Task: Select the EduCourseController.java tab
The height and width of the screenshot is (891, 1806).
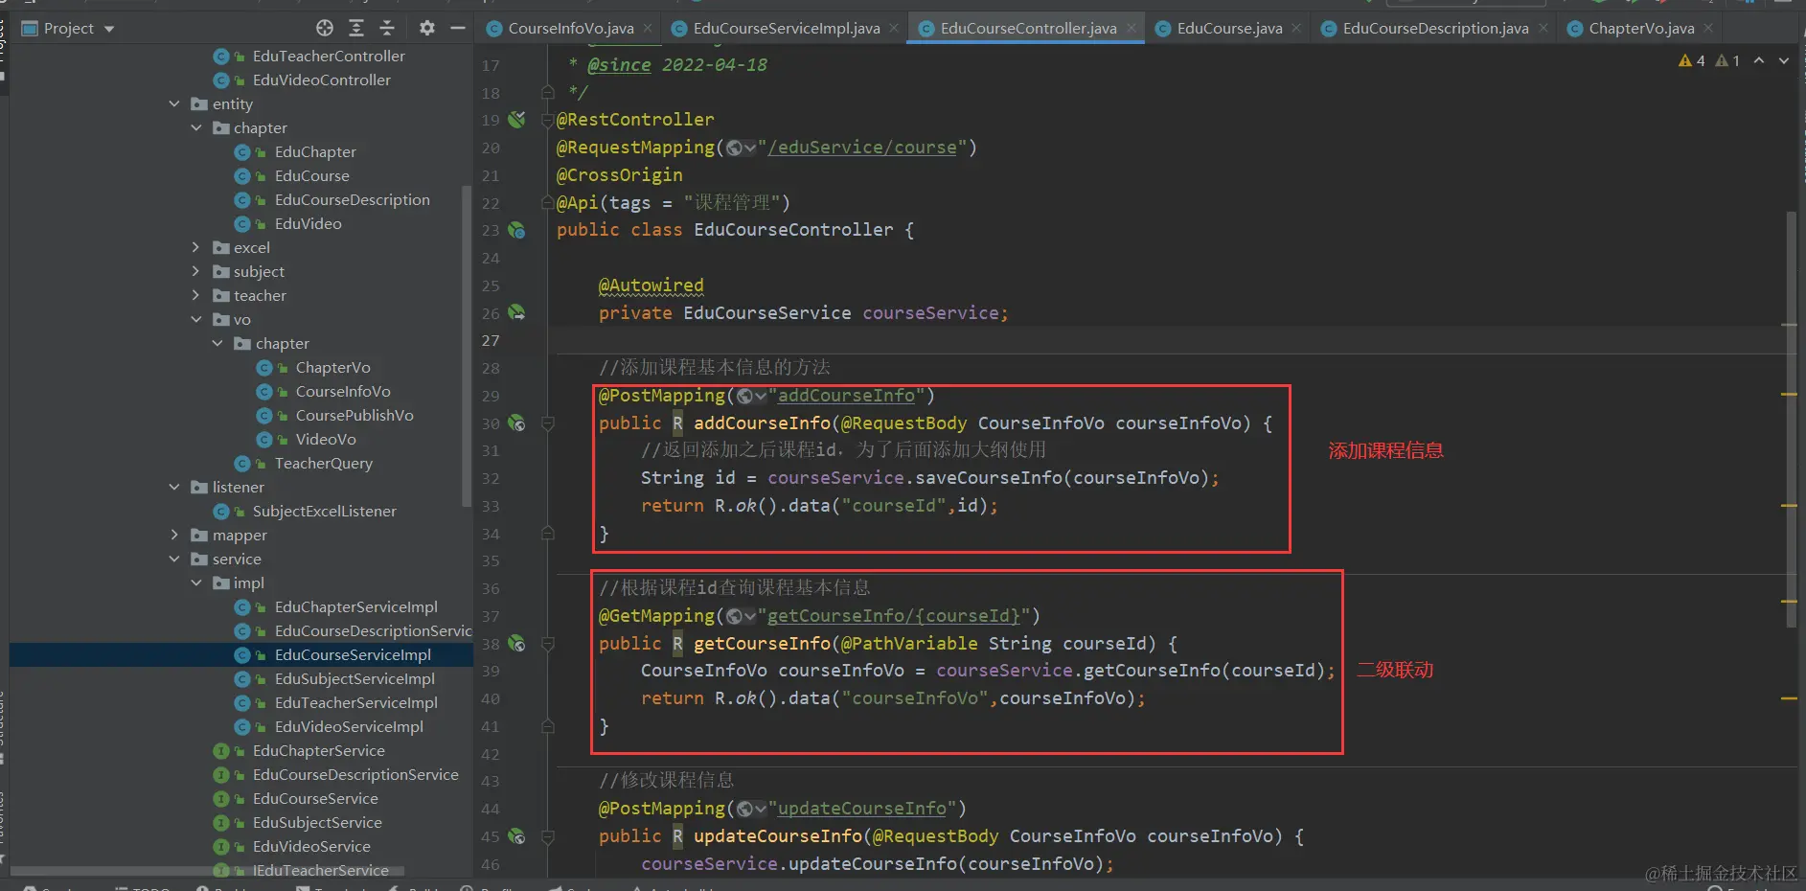Action: click(1028, 29)
